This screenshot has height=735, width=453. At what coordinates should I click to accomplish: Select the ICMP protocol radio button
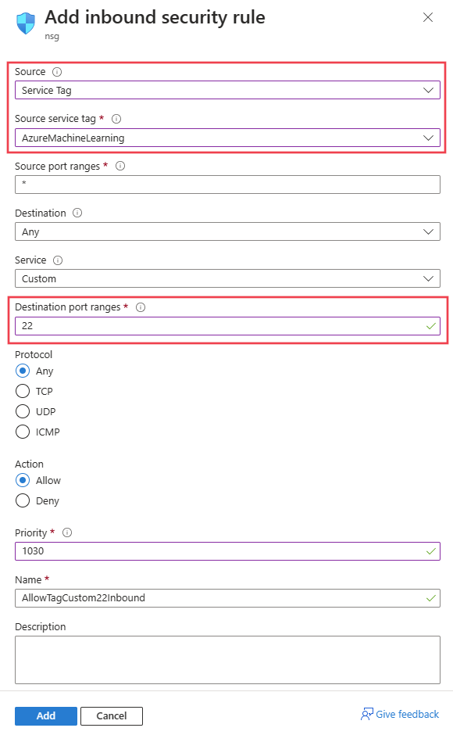coord(23,432)
